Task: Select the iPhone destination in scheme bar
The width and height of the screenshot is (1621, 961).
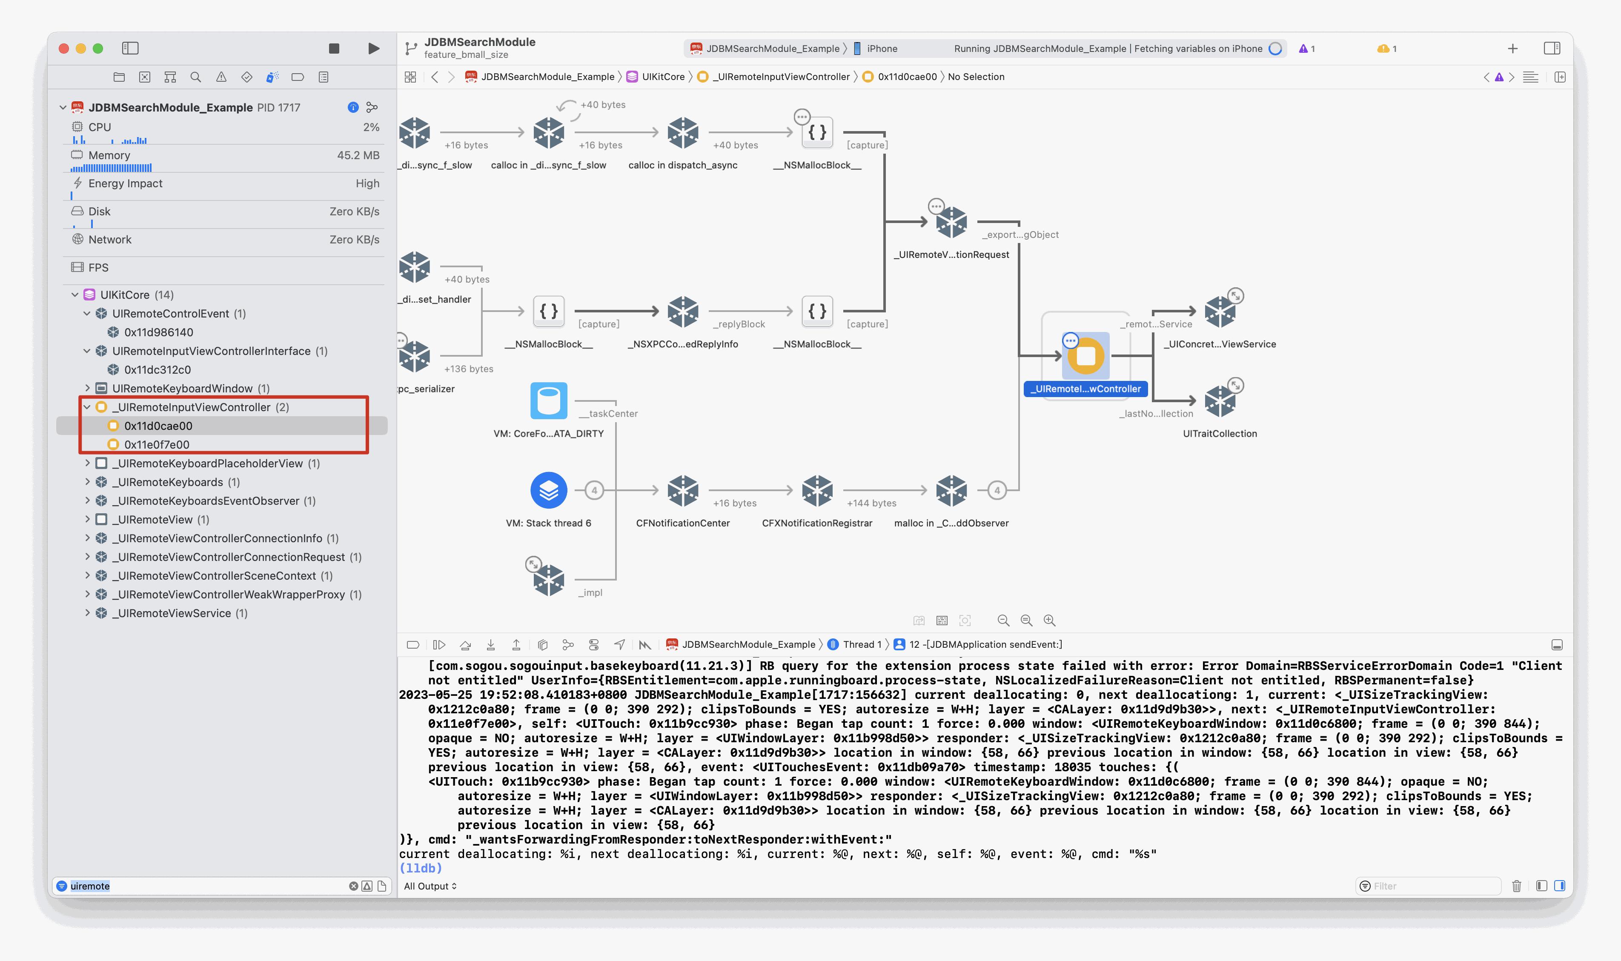Action: click(882, 49)
